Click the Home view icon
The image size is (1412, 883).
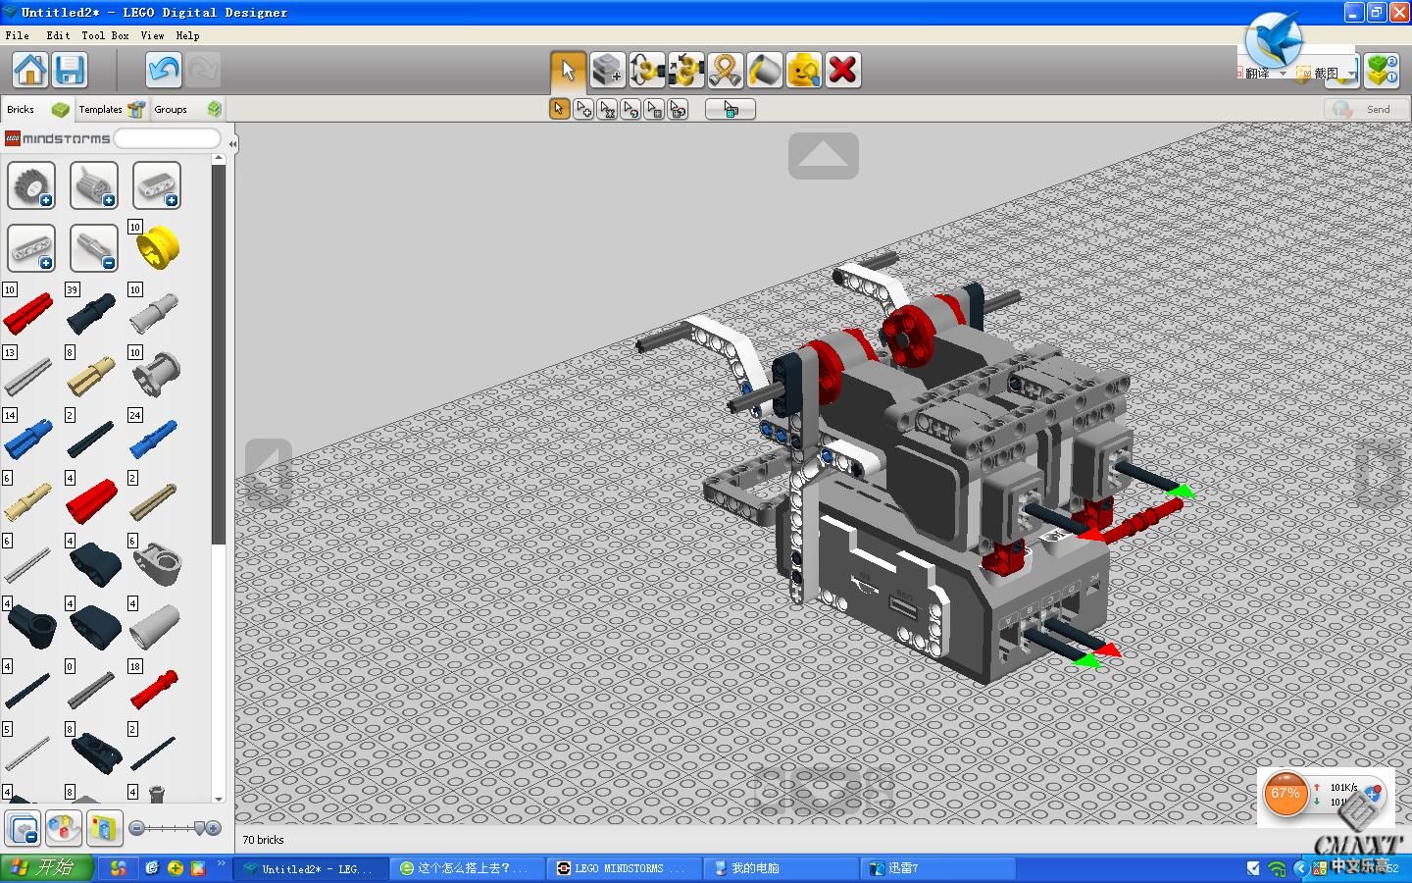click(x=30, y=71)
